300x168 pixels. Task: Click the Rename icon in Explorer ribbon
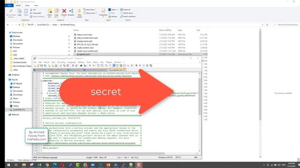(x=71, y=11)
